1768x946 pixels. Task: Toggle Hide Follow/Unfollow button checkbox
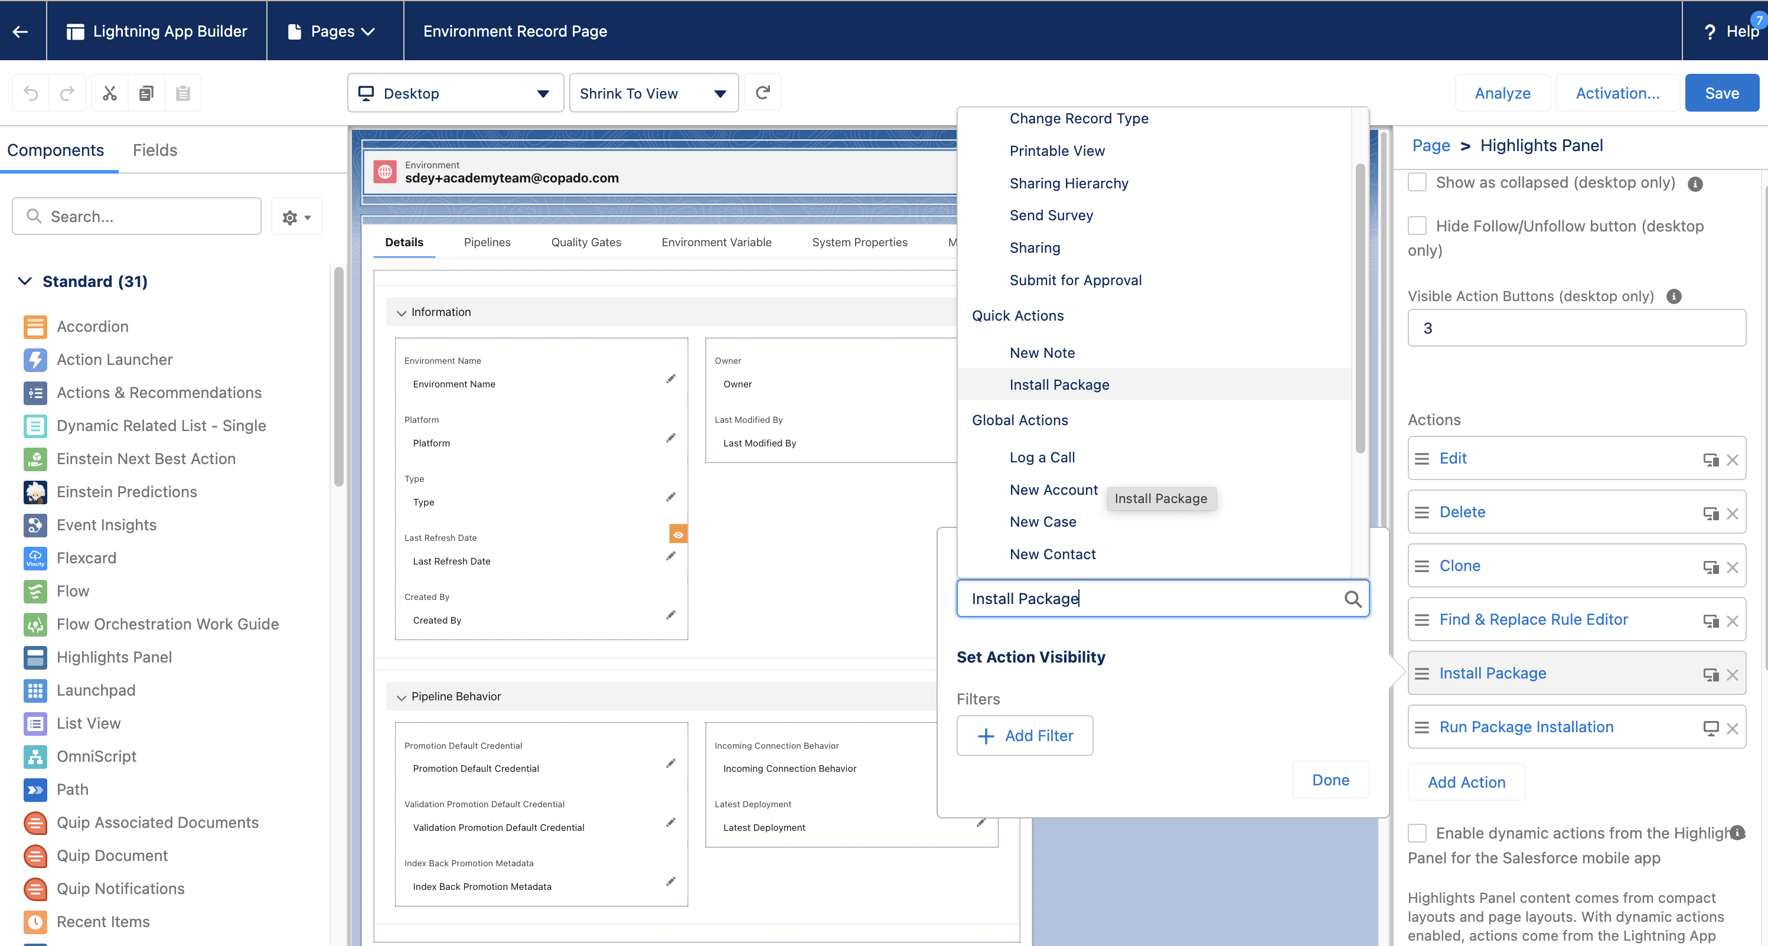(x=1417, y=226)
